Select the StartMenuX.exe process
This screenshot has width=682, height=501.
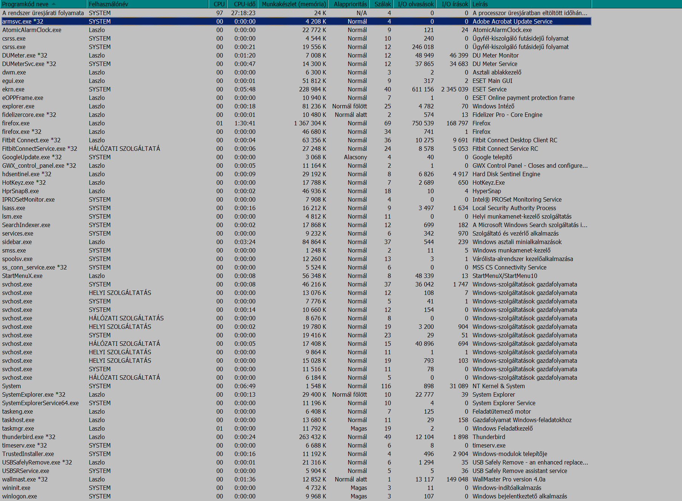(x=296, y=276)
